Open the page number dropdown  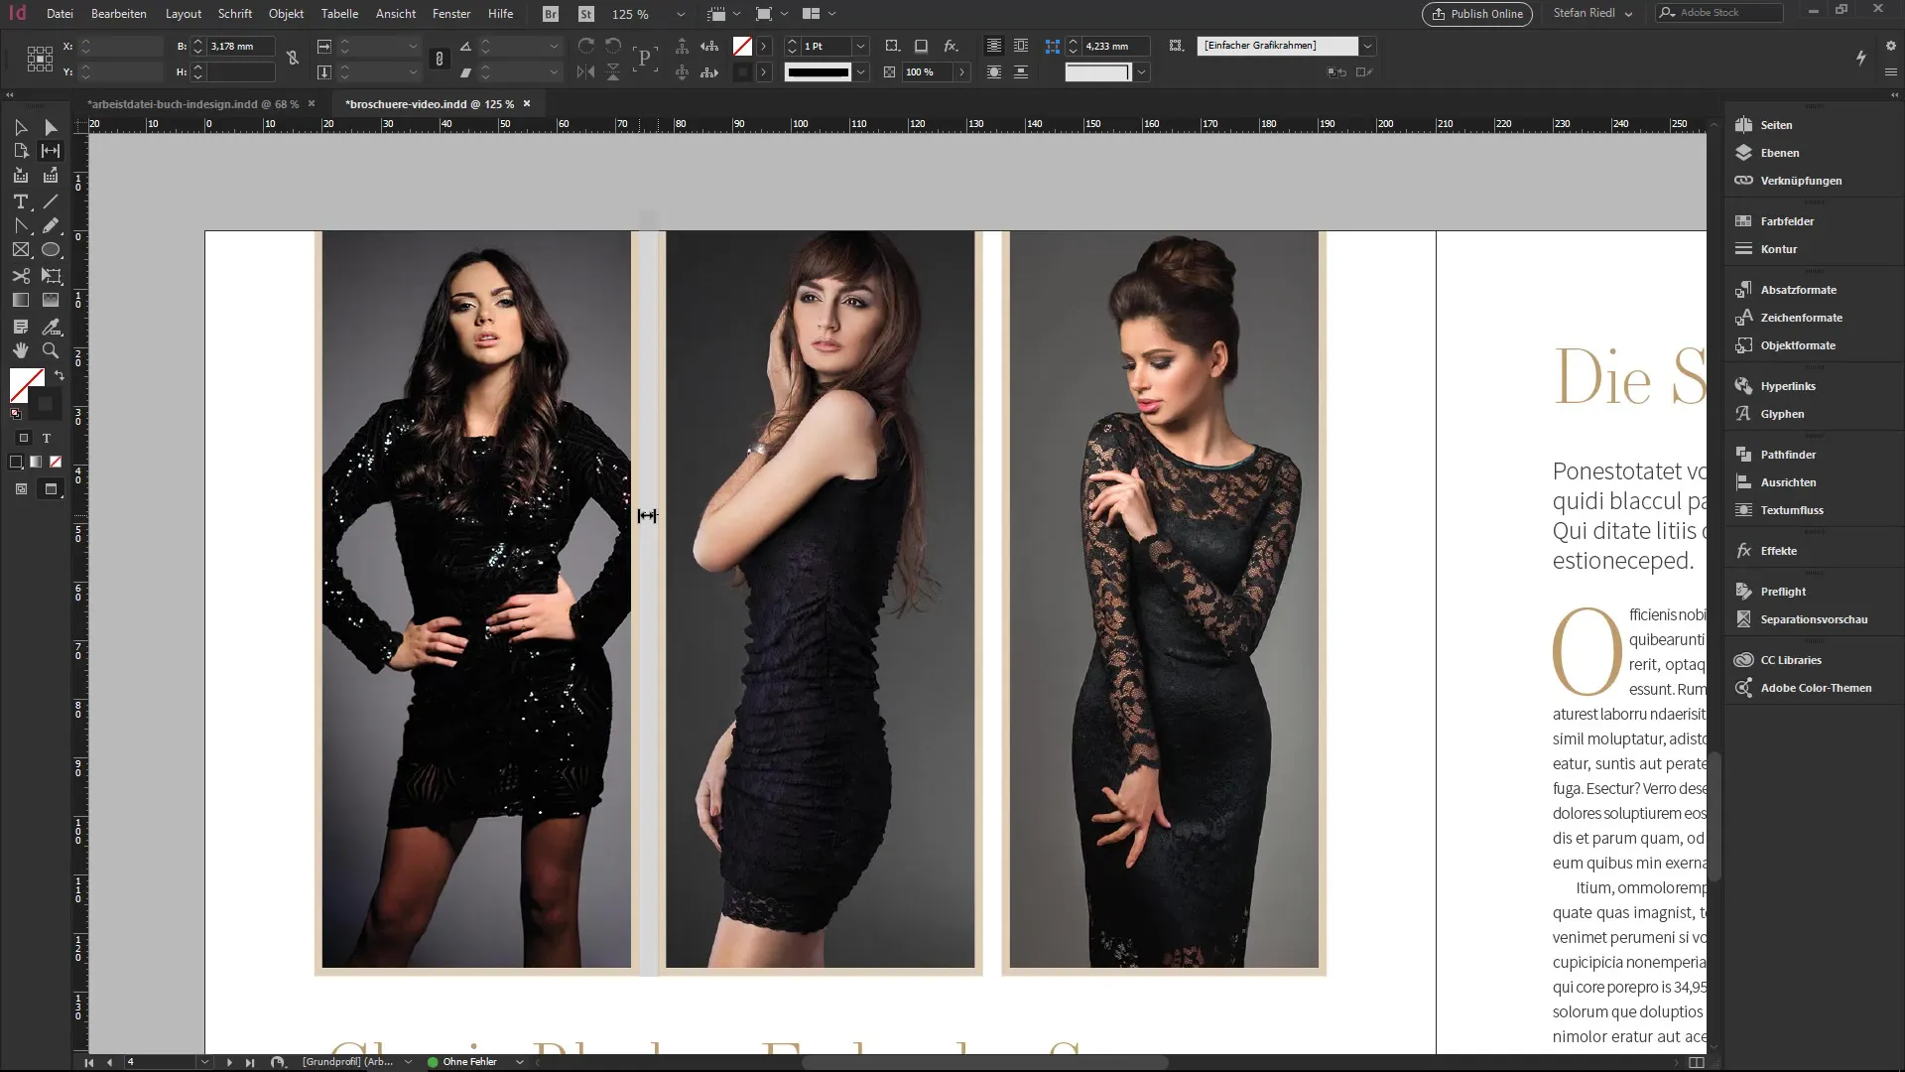(204, 1062)
